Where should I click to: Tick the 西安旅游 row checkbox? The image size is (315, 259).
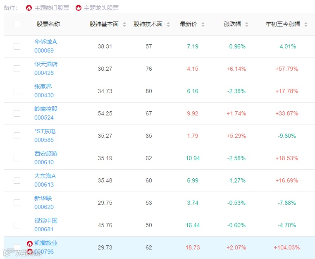[17, 158]
